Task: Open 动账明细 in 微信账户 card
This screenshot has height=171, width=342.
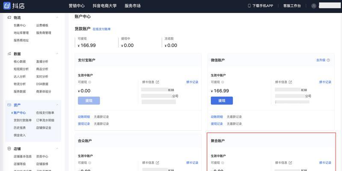Action: [x=217, y=117]
